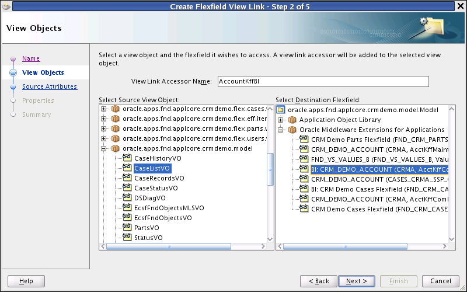Click the package icon of crmdemo.flex.users
The width and height of the screenshot is (467, 292).
tap(115, 138)
